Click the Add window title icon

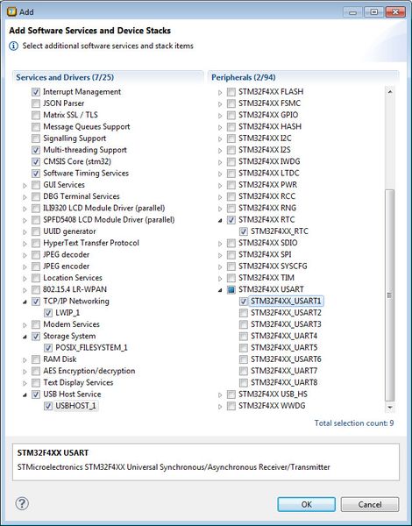[x=11, y=11]
